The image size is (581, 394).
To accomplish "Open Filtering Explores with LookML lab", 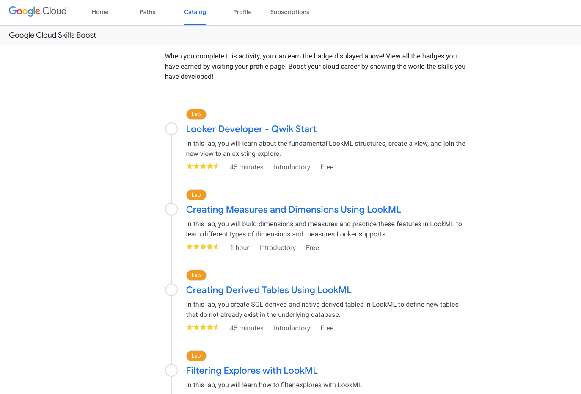I will (252, 371).
